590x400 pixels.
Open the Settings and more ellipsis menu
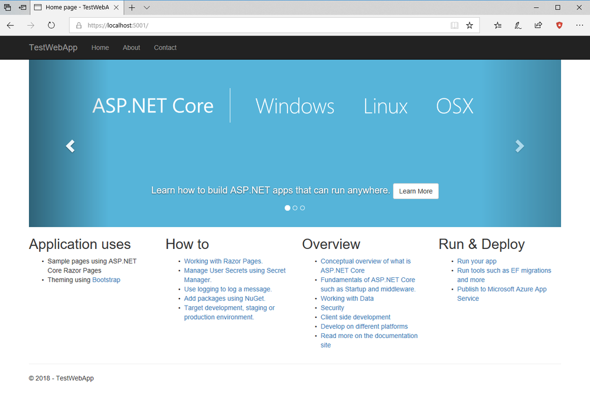point(579,25)
